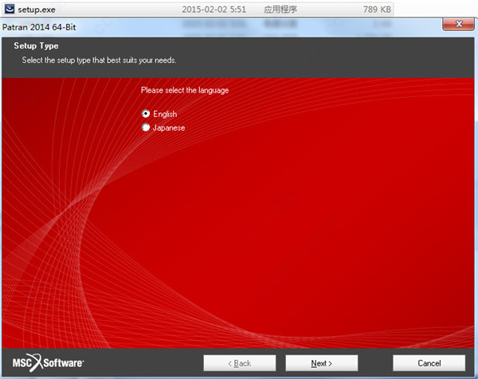Click the disabled Back button
Screen dimensions: 478x379
click(x=240, y=363)
